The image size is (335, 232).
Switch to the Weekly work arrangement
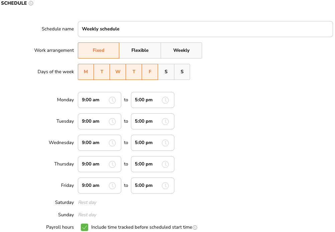181,50
